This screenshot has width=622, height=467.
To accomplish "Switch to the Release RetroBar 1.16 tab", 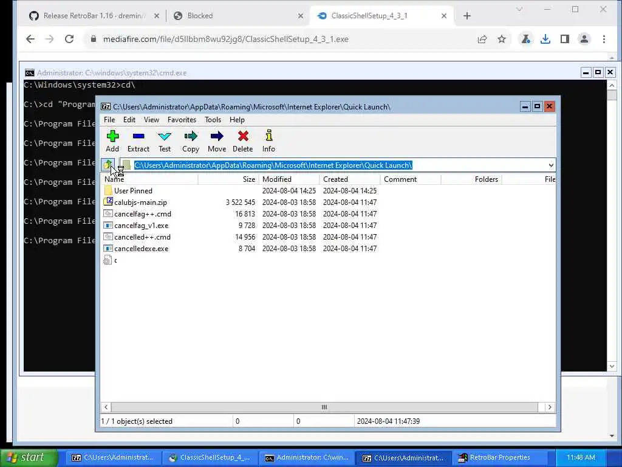I will click(x=94, y=16).
